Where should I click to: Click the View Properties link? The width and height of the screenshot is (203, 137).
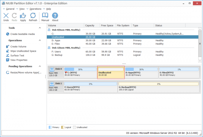click(19, 60)
